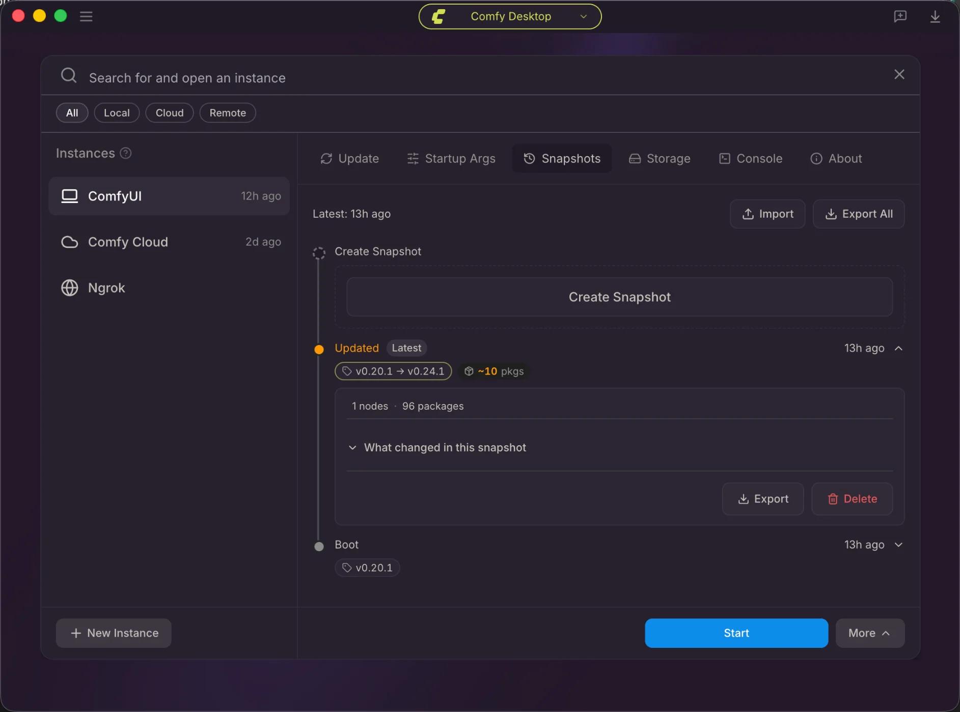
Task: Open the downloads arrow icon in the title bar
Action: coord(935,16)
